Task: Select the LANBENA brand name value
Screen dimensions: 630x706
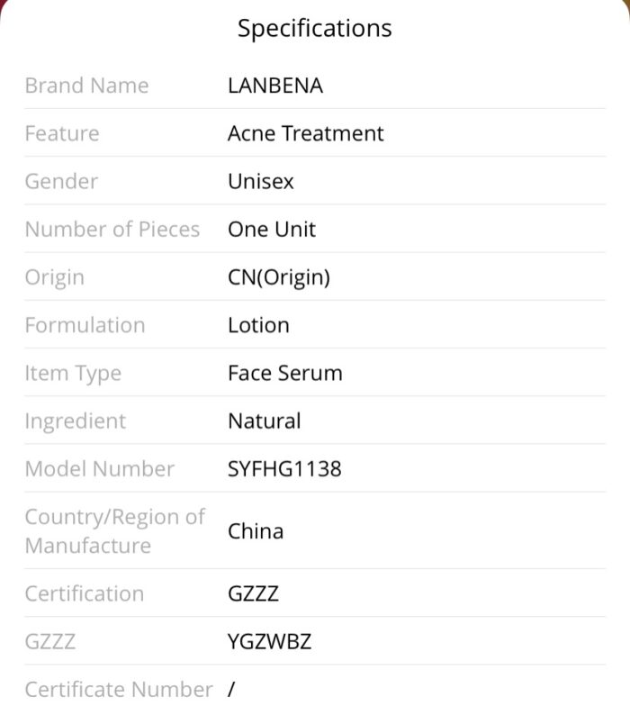Action: [x=275, y=86]
